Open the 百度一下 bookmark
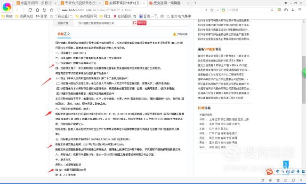306x184 pixels. tap(151, 16)
